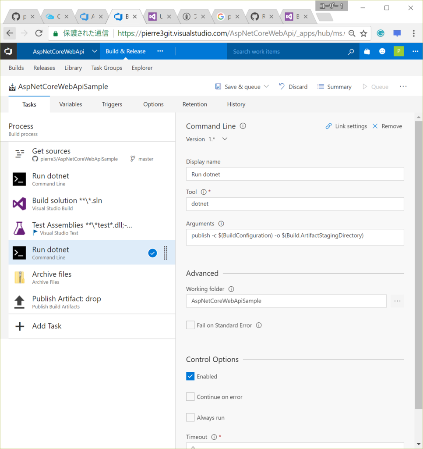Click the Timeout info icon
Screen dimensions: 423x449
(214, 437)
